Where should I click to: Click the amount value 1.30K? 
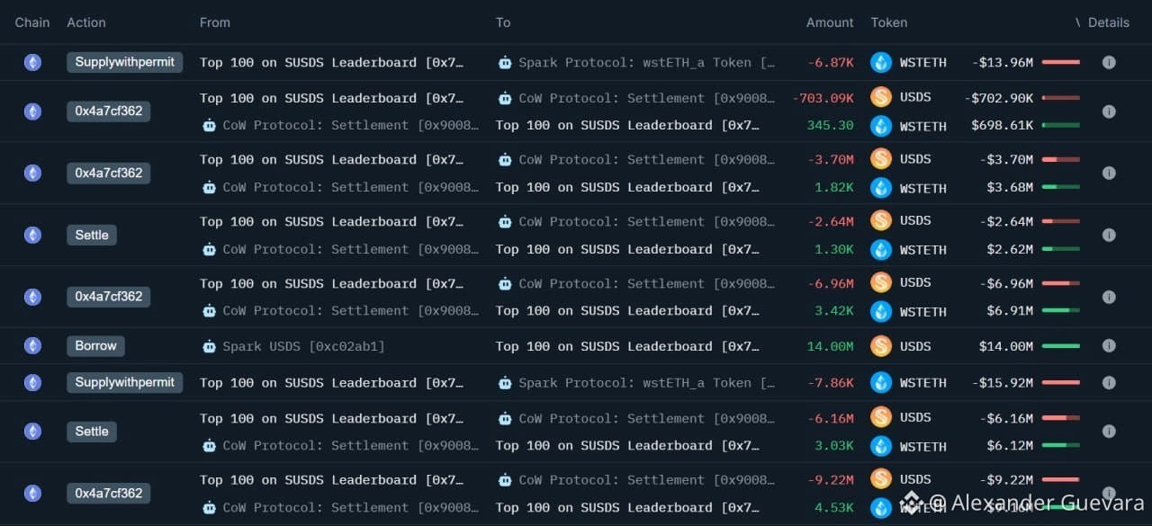pos(834,249)
